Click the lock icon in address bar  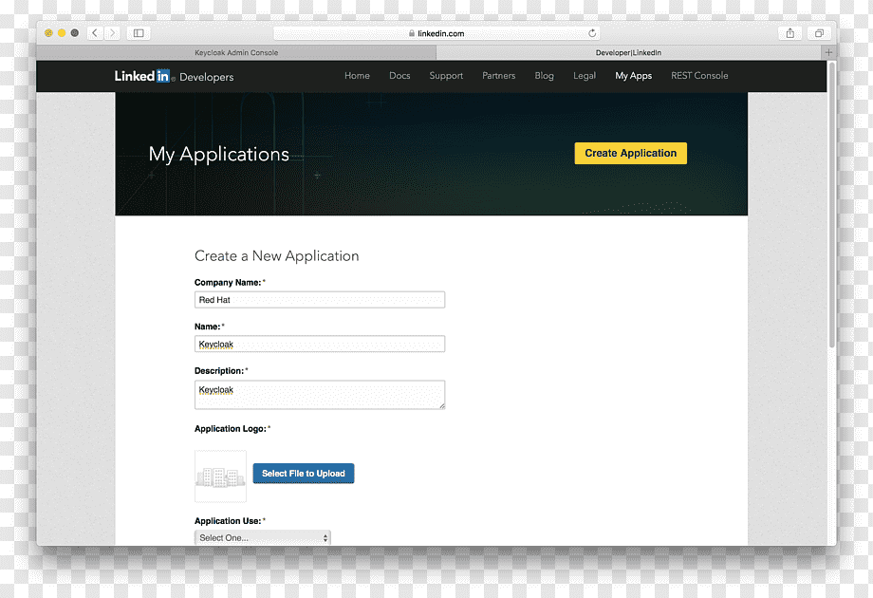coord(412,33)
